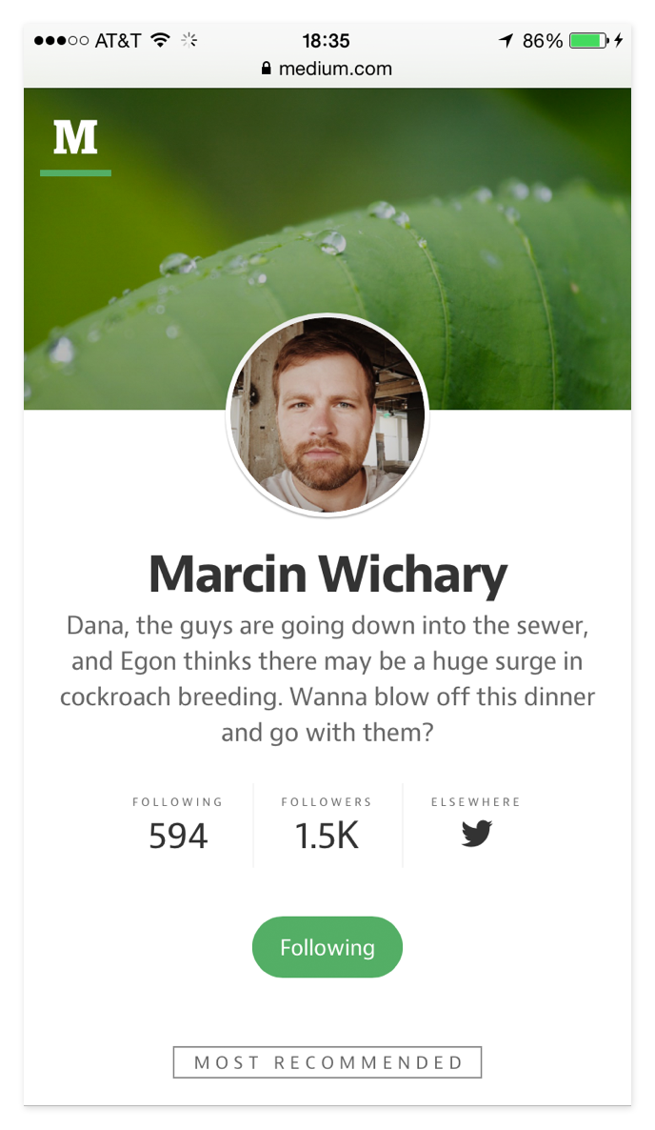Tap the location arrow status icon

[506, 40]
